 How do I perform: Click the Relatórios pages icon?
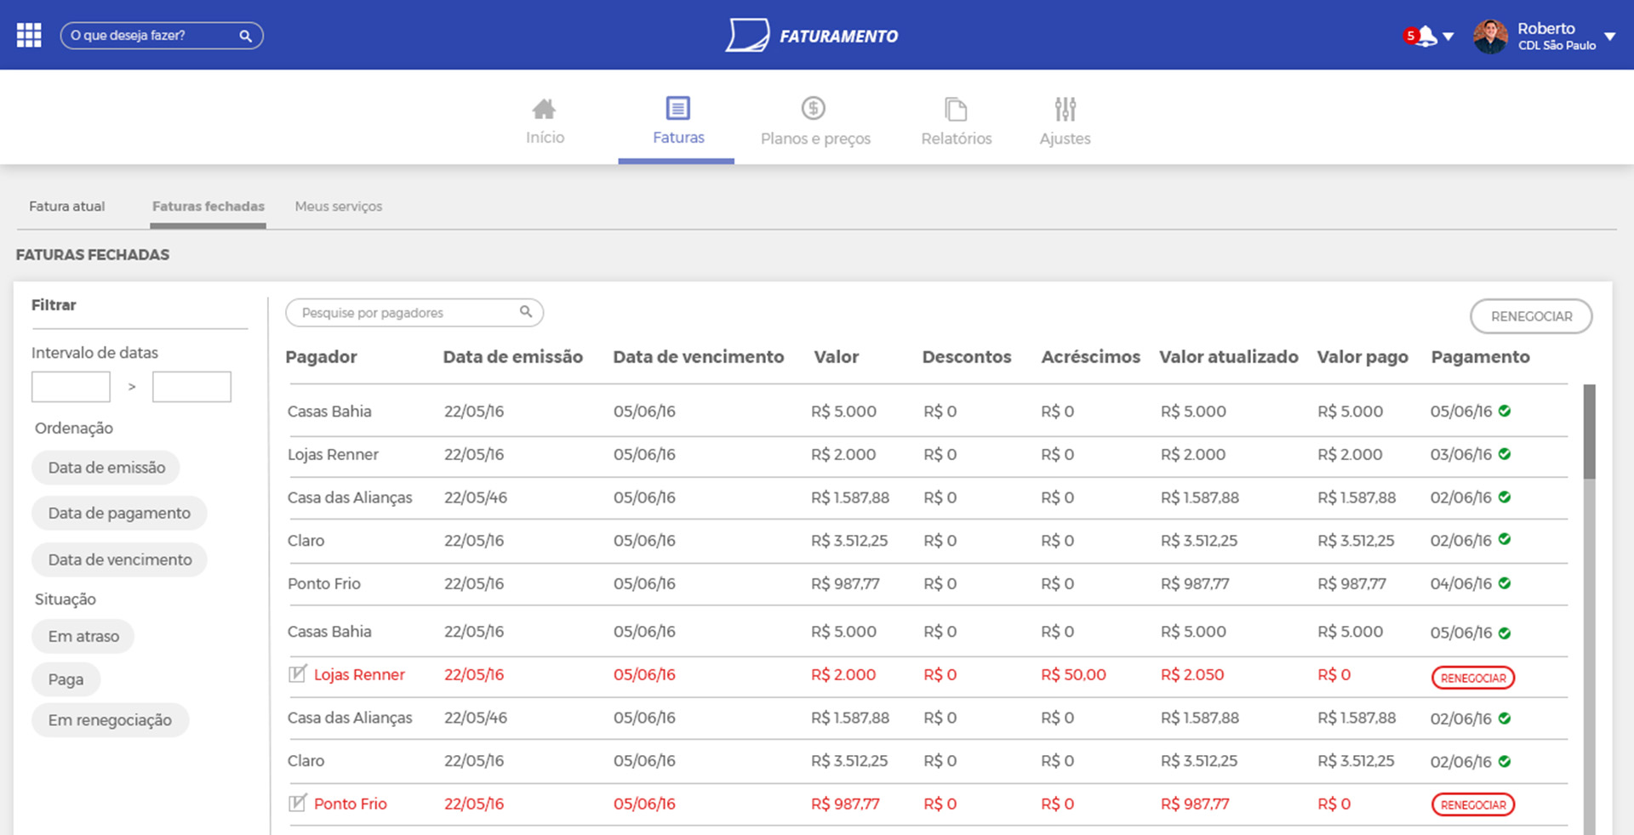point(956,109)
